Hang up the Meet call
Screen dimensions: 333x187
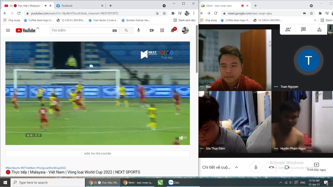click(x=271, y=167)
